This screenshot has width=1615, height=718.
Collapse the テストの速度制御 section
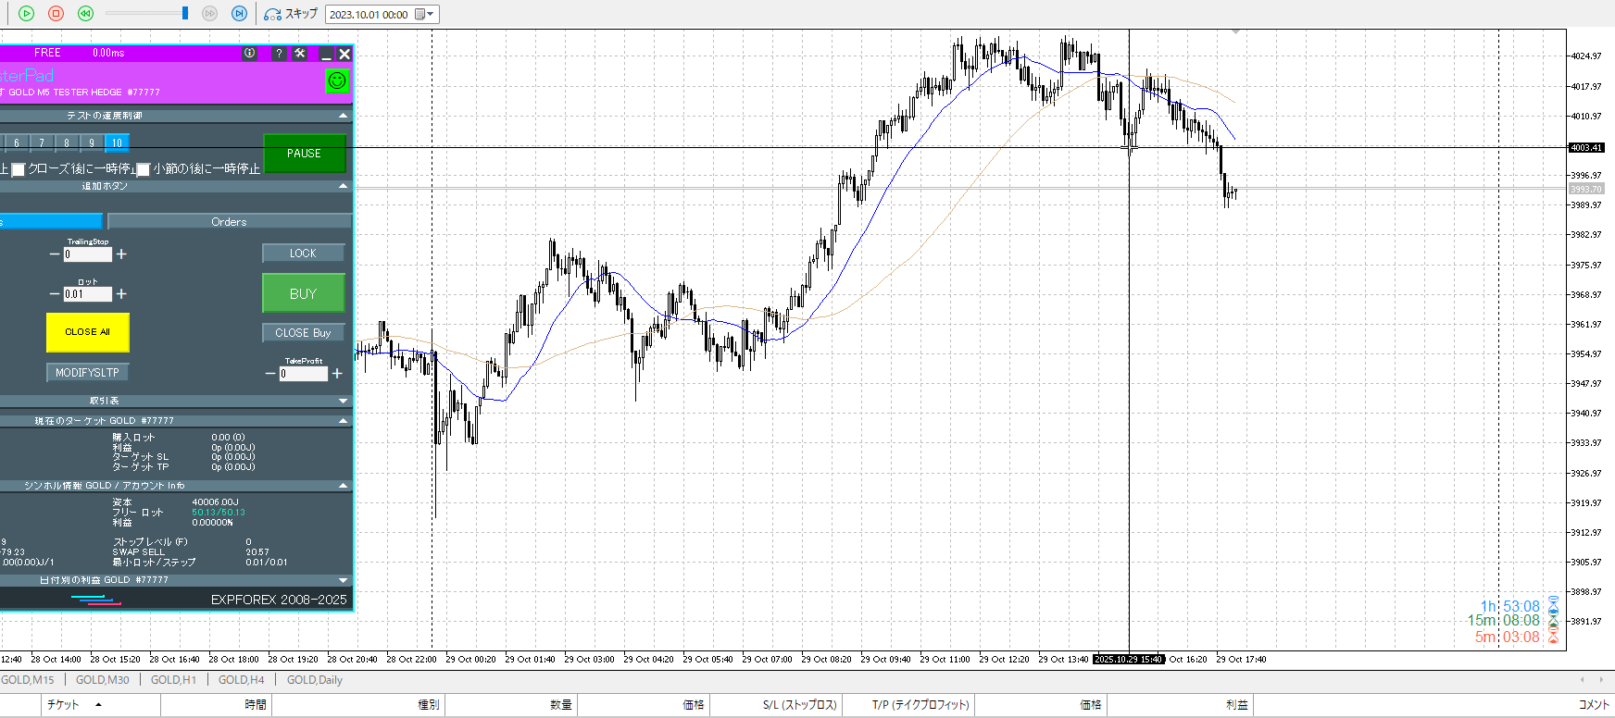click(344, 116)
